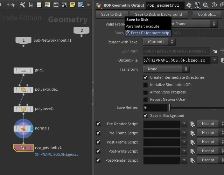The height and width of the screenshot is (175, 224).
Task: Add a sticky note via yellow note icon
Action: (72, 5)
